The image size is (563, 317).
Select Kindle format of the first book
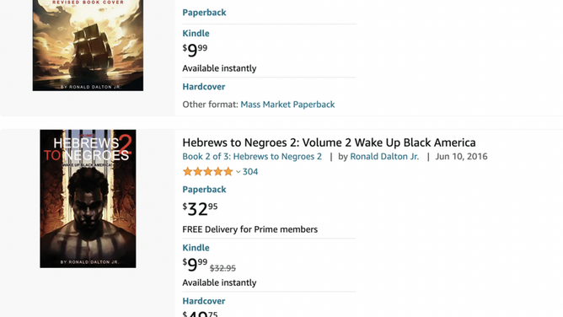click(x=196, y=34)
